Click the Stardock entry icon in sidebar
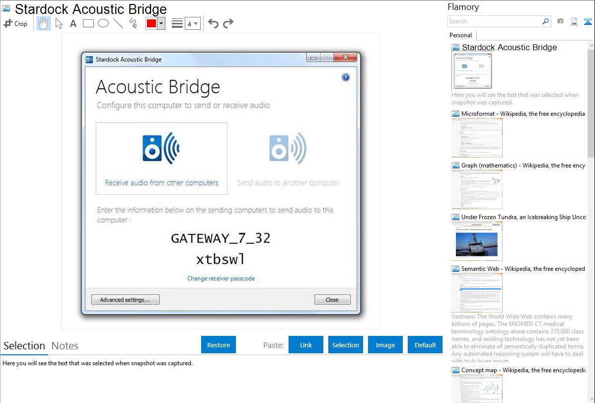The width and height of the screenshot is (595, 403). tap(456, 48)
